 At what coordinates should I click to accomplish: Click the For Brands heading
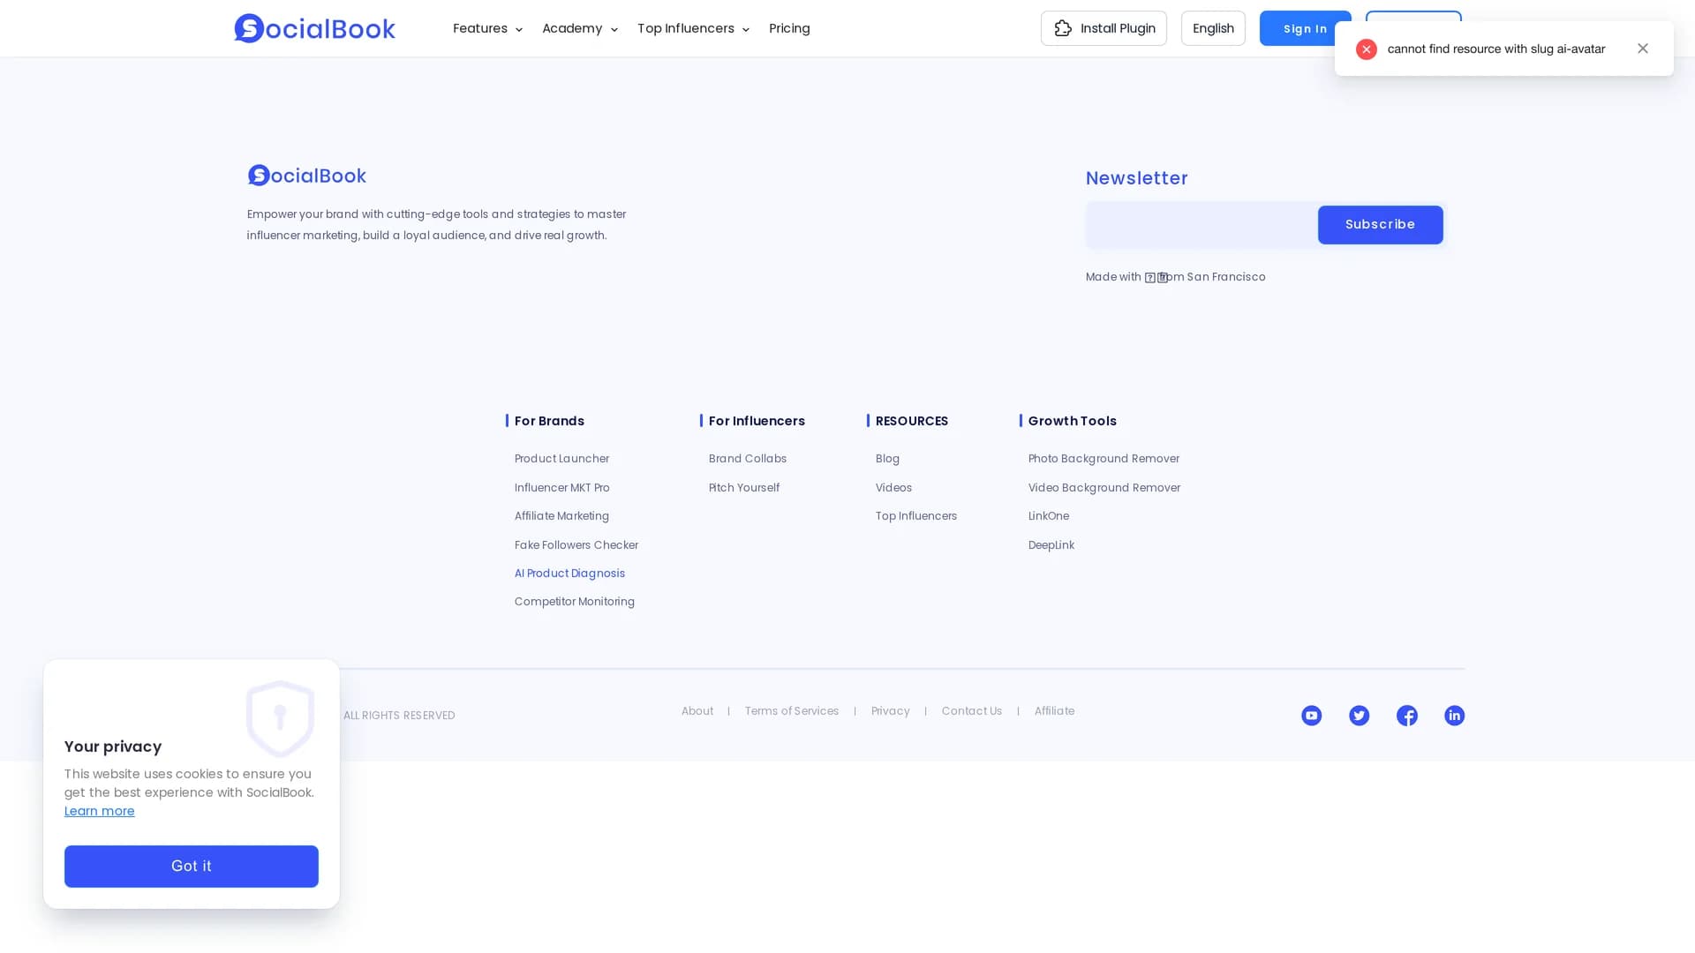pyautogui.click(x=549, y=421)
